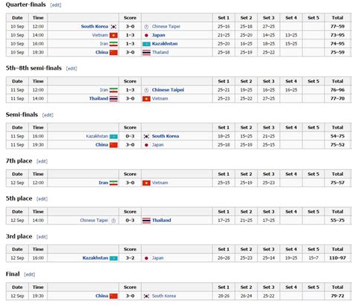
Task: Open edit link for Final section
Action: (x=30, y=274)
